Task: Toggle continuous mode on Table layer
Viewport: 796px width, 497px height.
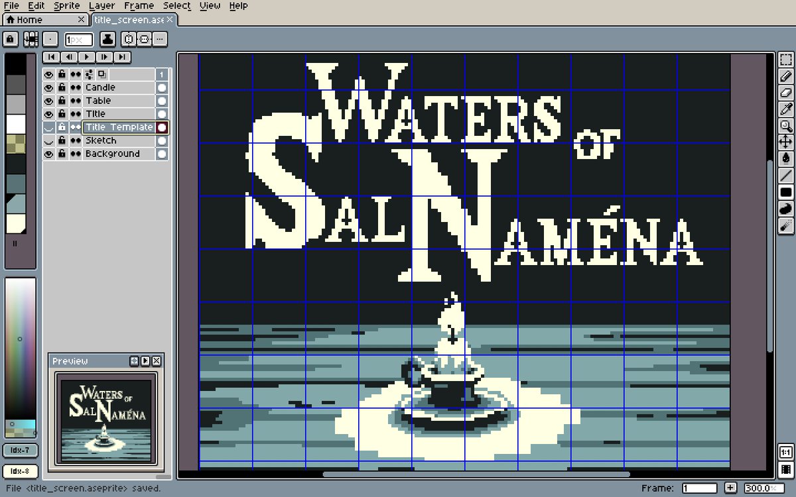Action: click(76, 101)
